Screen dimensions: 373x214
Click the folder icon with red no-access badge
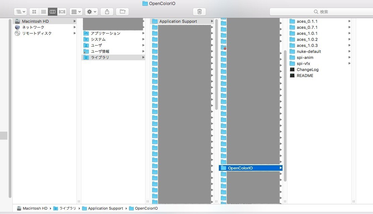[x=224, y=47]
